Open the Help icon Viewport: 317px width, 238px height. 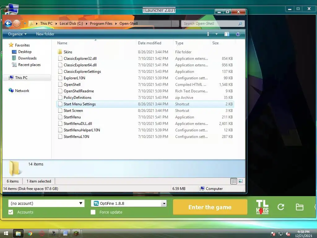coord(238,34)
